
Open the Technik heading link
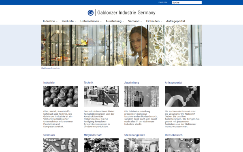point(88,83)
